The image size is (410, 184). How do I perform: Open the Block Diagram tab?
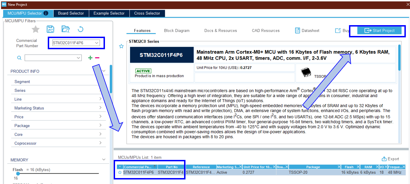[177, 31]
